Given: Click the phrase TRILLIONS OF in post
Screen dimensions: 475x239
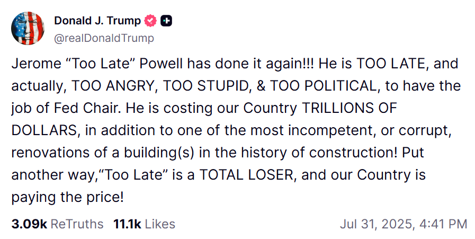Looking at the screenshot, I should click(x=349, y=108).
